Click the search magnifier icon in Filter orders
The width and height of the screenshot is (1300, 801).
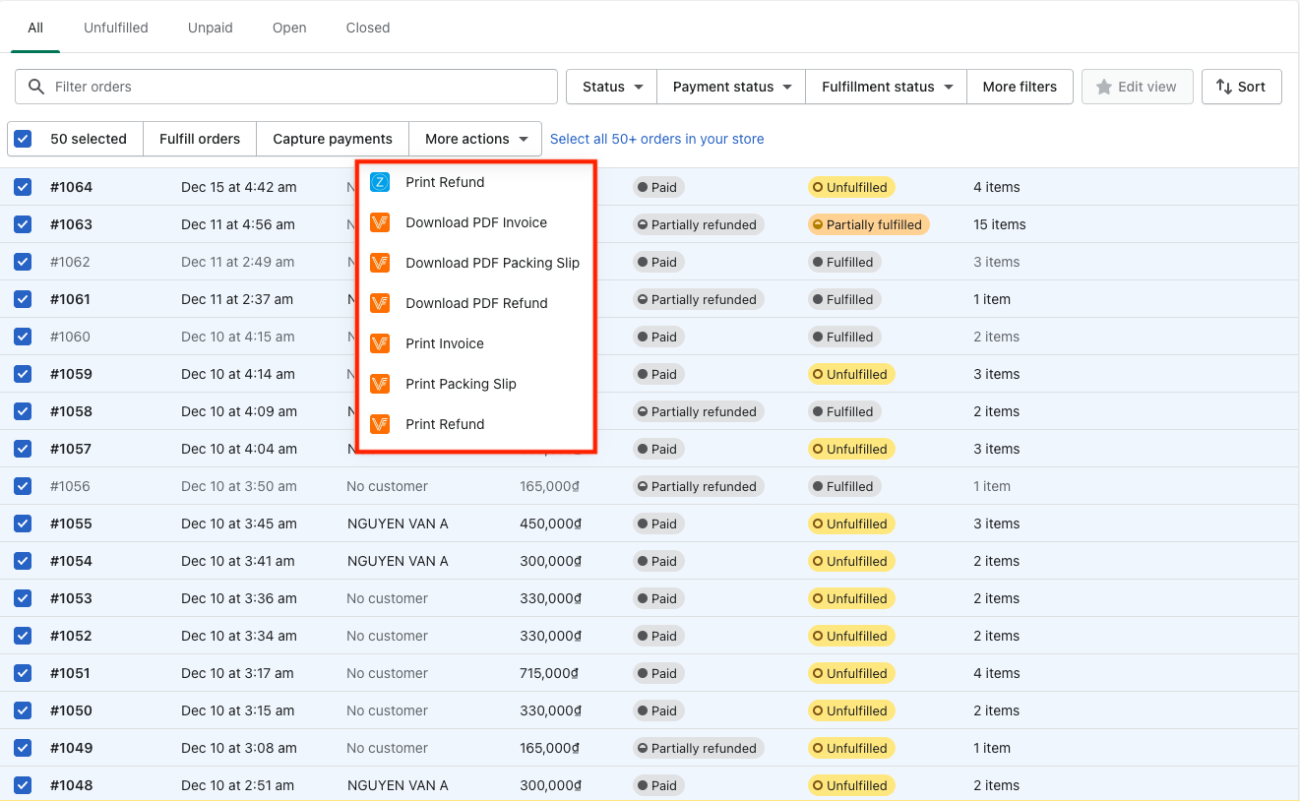coord(36,87)
